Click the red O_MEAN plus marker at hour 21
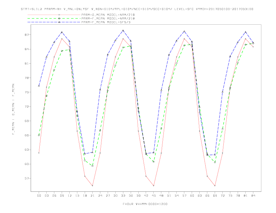 point(92,186)
